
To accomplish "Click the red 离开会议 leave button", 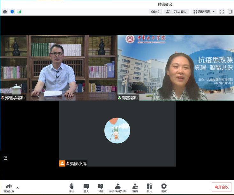I will point(221,187).
